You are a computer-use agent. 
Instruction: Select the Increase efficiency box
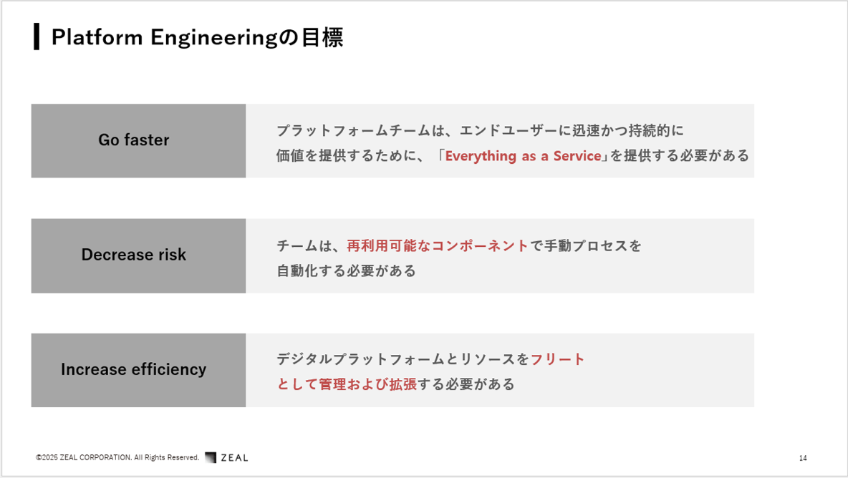tap(138, 370)
